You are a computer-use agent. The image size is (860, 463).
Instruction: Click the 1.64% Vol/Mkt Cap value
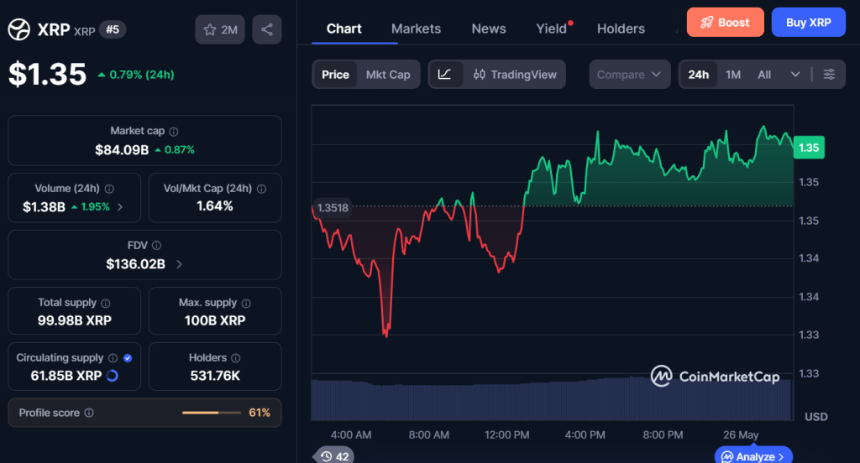tap(215, 206)
